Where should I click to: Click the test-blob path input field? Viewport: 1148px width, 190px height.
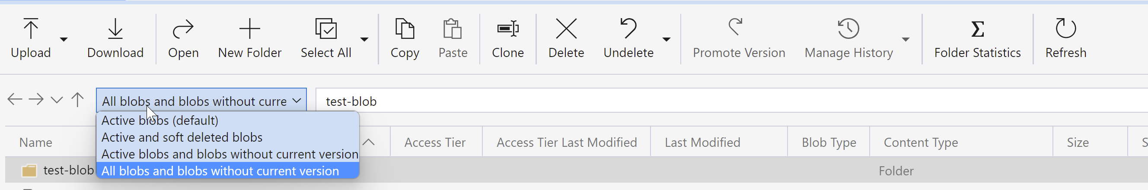click(x=731, y=101)
